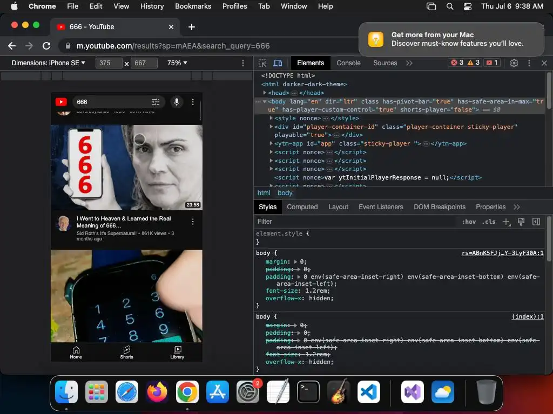Select the Elements panel tab
The width and height of the screenshot is (553, 414).
coord(311,63)
